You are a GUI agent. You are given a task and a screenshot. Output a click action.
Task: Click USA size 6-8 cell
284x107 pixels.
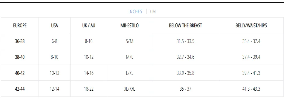pyautogui.click(x=54, y=41)
